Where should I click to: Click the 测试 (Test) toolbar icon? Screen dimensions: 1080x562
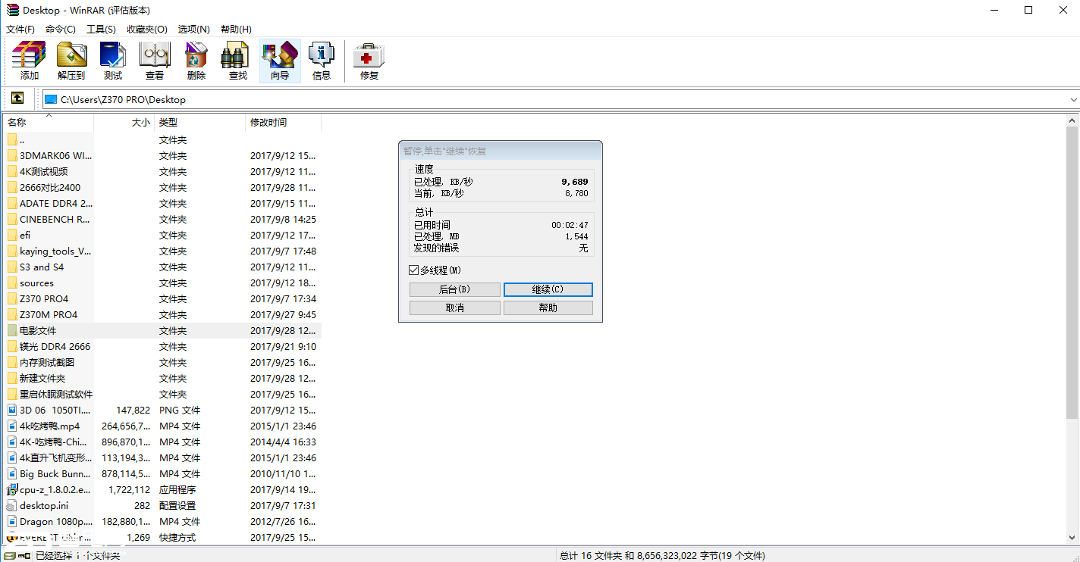coord(113,61)
